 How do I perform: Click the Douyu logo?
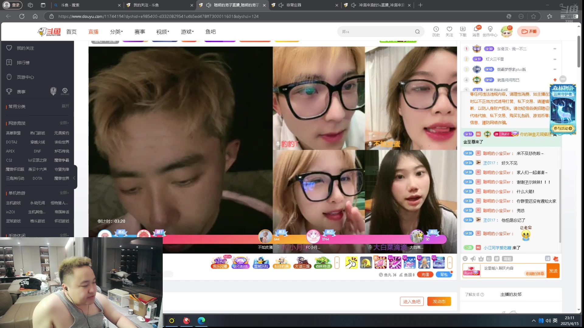(x=49, y=32)
